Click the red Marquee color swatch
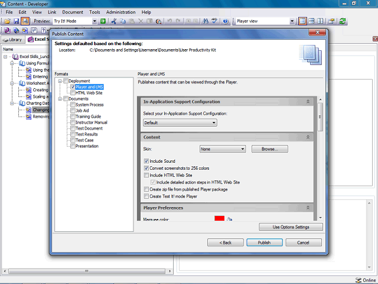Viewport: 378px width, 284px height. pos(219,218)
